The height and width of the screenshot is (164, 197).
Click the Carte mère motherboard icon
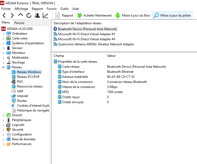tap(9, 38)
